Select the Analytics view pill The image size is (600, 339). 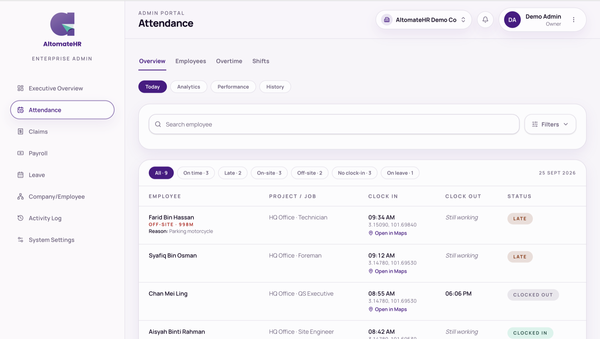click(189, 87)
